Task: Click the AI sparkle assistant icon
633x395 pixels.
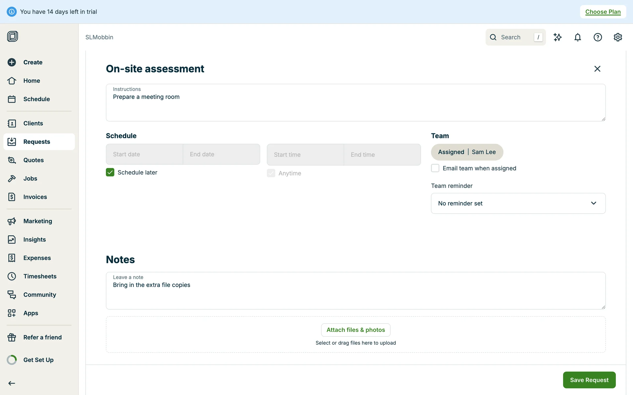Action: point(558,37)
